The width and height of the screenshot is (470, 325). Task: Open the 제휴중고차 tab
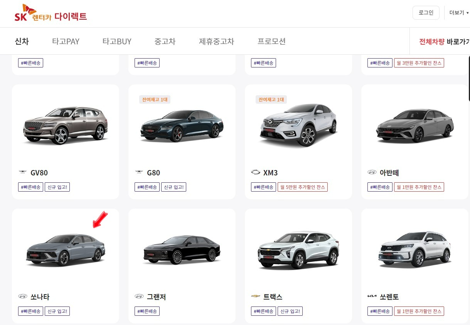click(216, 41)
